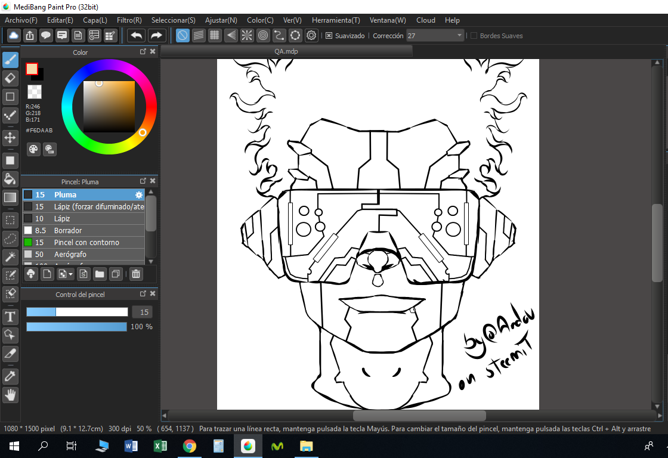Open snap settings gear in toolbar

coord(311,35)
